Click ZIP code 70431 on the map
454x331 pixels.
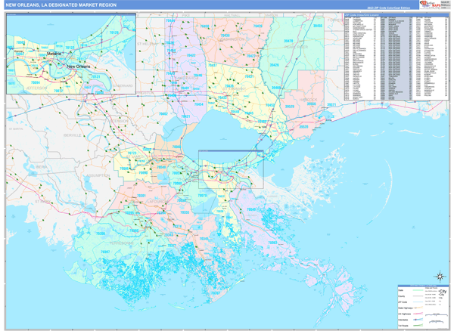(x=249, y=76)
